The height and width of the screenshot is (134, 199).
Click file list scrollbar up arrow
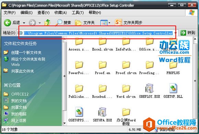click(x=195, y=39)
